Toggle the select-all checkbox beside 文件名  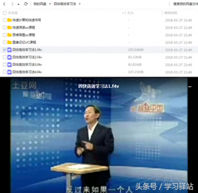[x=5, y=13]
